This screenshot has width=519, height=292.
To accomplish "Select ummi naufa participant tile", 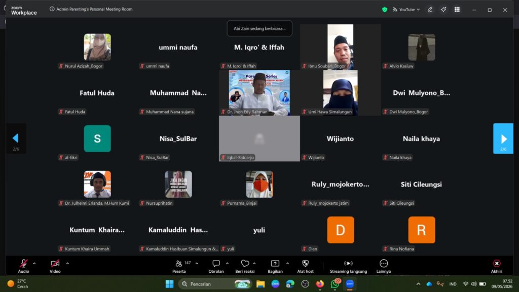I will [178, 47].
